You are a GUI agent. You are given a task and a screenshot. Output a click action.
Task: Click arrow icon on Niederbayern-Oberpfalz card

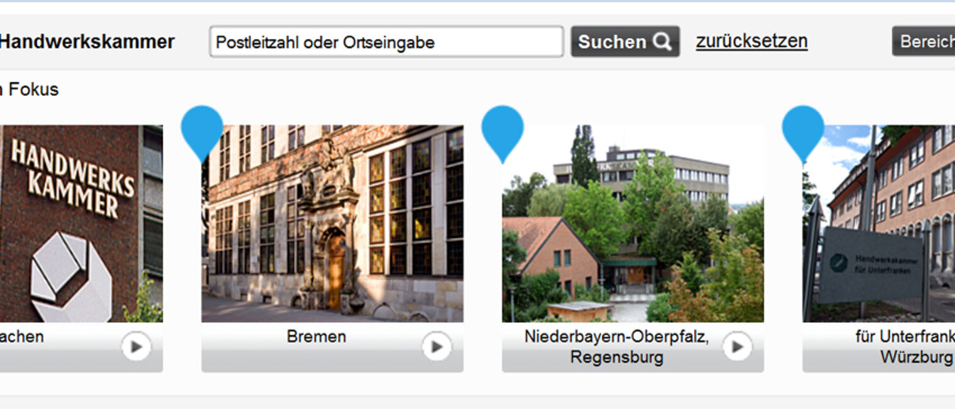[737, 346]
